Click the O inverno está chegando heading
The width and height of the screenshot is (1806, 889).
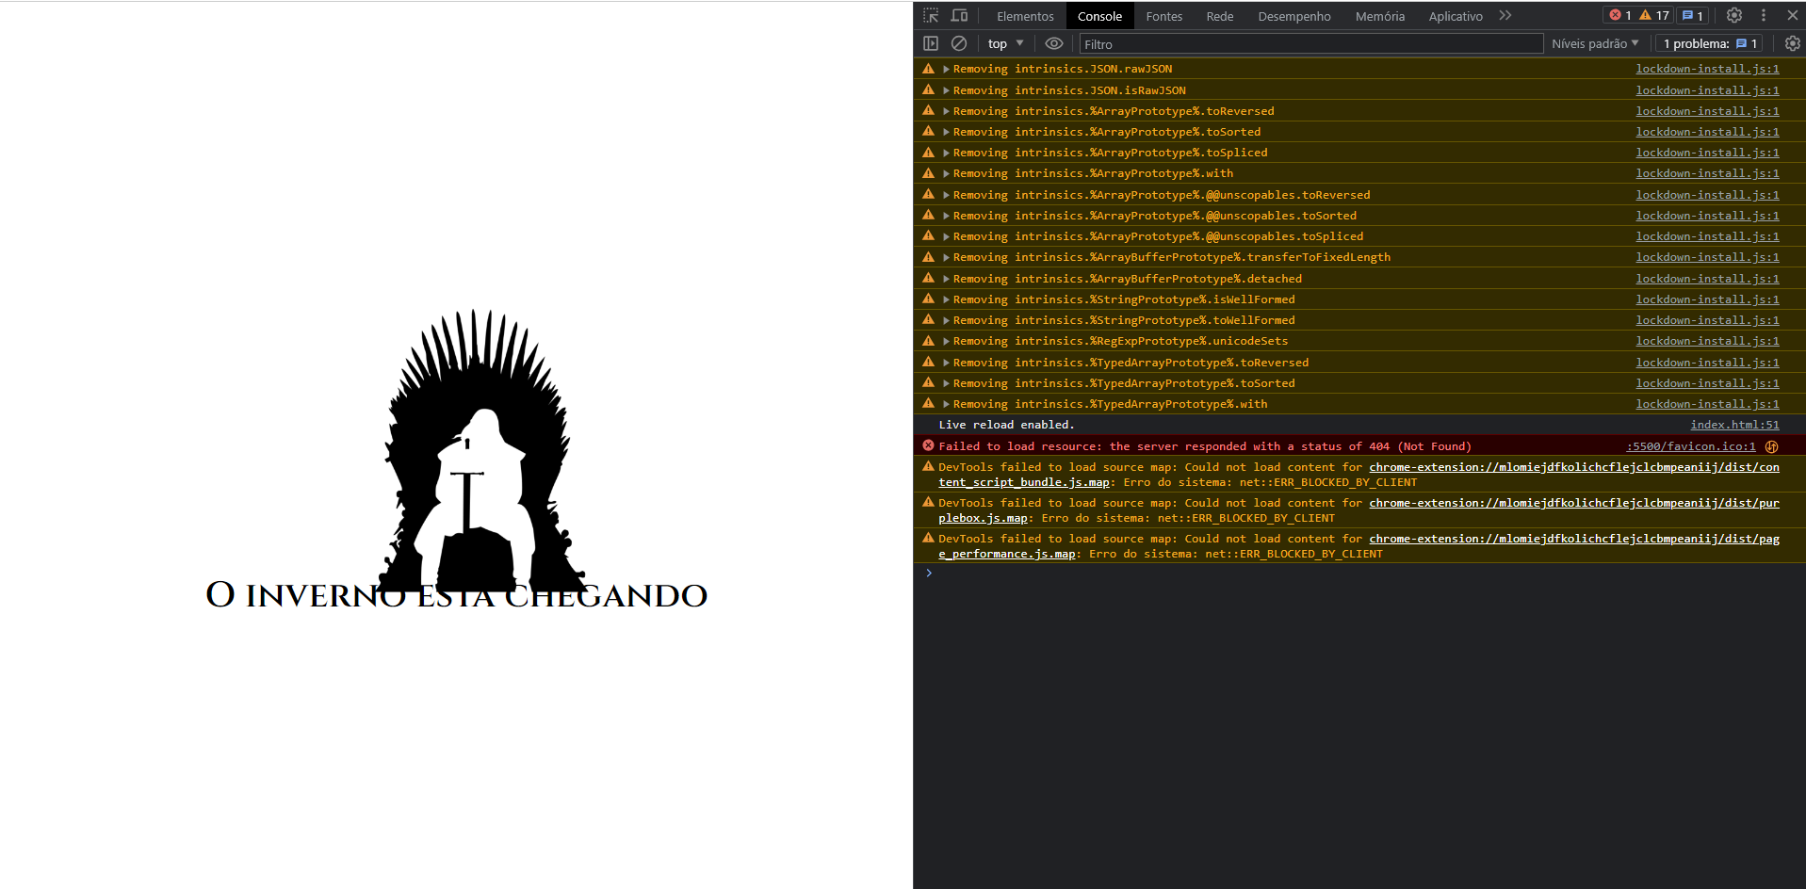[457, 595]
